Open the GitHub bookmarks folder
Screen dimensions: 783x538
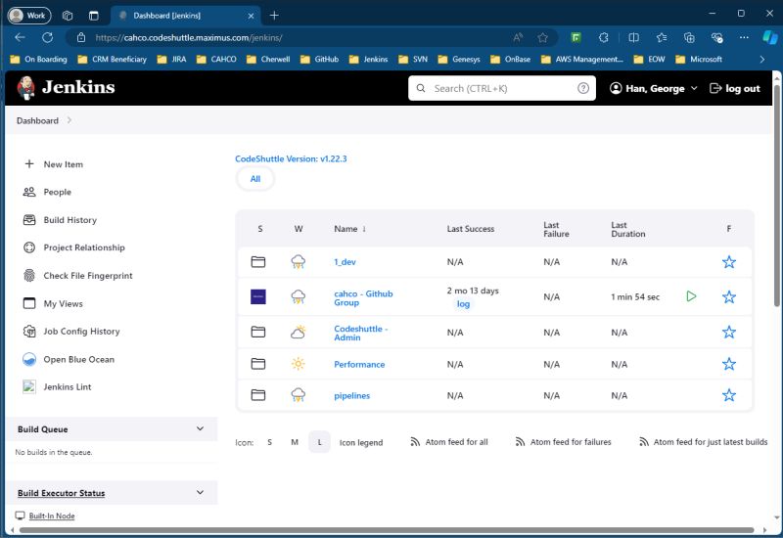[320, 60]
